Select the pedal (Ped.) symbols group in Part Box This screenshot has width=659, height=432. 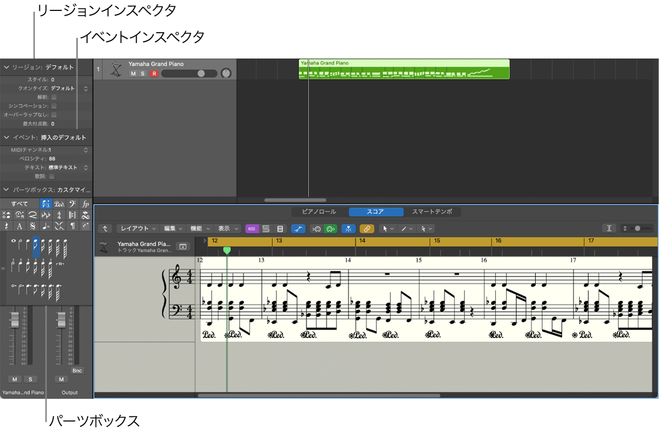60,204
